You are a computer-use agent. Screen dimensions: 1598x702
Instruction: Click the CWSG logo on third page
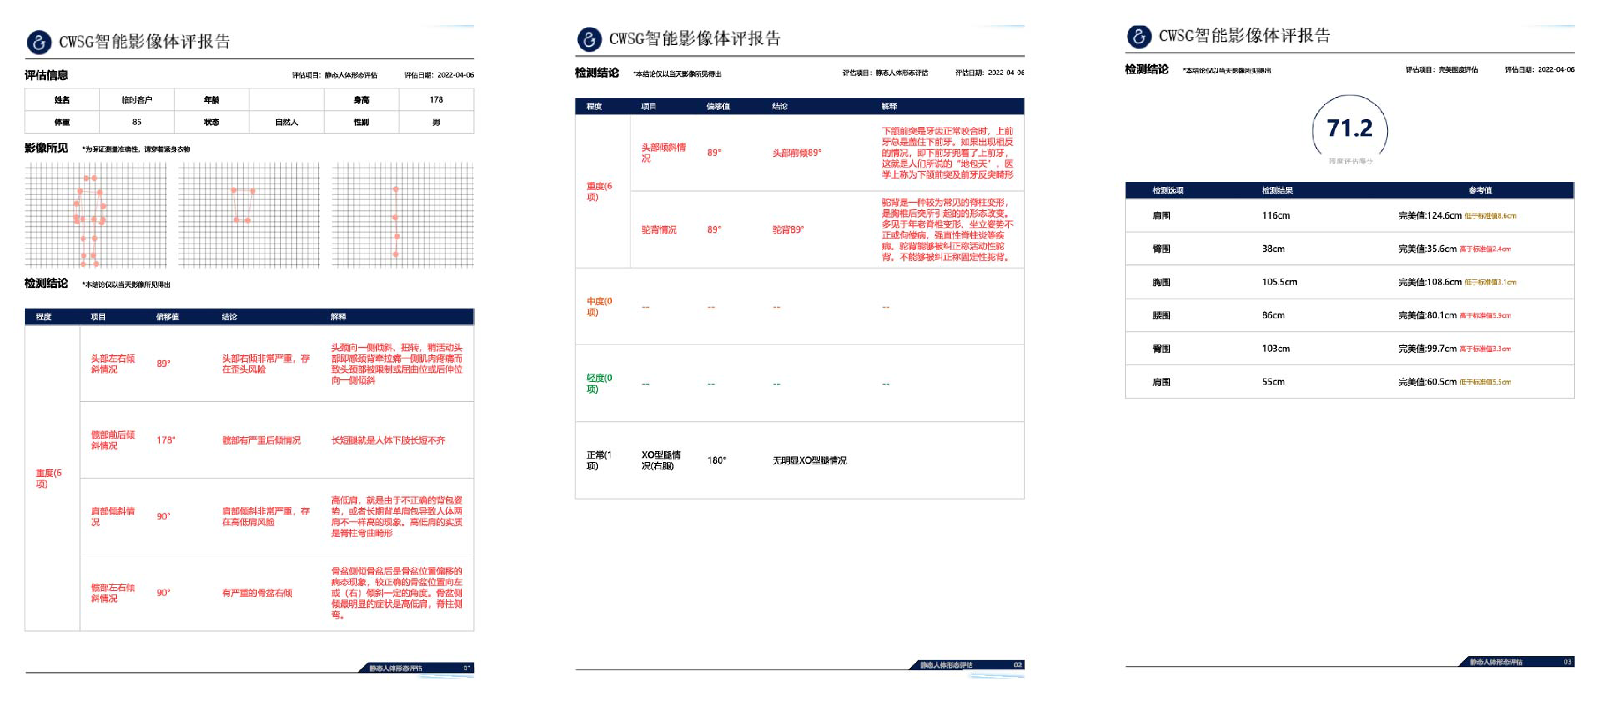point(1139,36)
